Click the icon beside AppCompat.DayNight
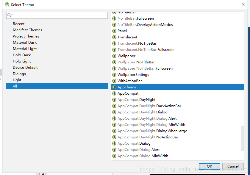The image size is (250, 175). [x=114, y=100]
